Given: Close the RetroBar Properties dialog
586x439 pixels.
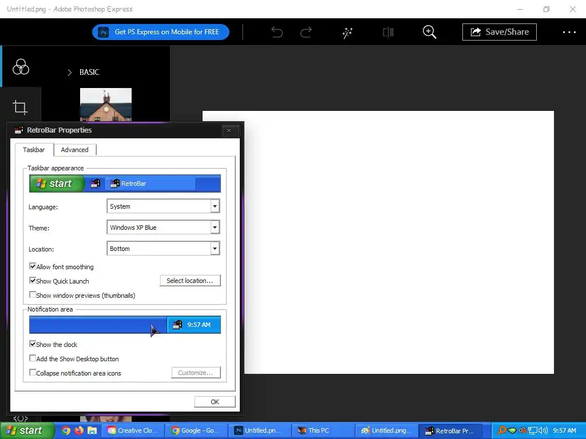Looking at the screenshot, I should [x=229, y=130].
